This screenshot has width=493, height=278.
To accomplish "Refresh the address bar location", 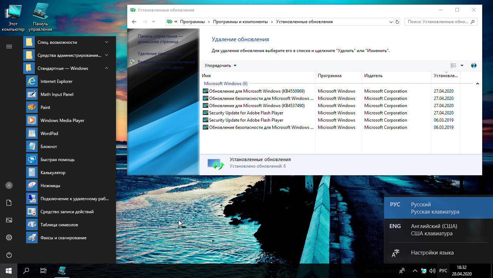I will pos(397,22).
